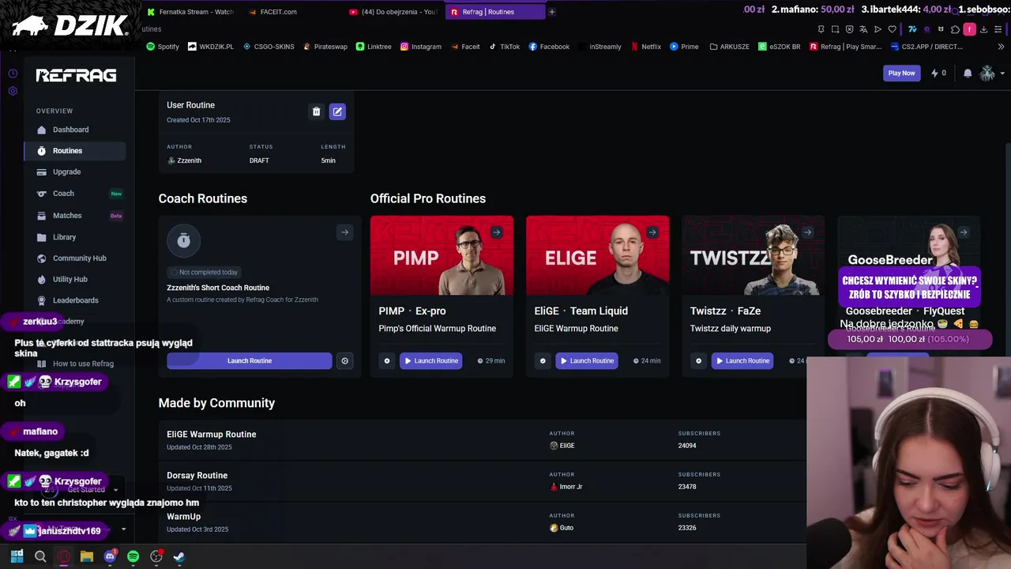Open Spotify from the taskbar
Screen dimensions: 1011x569
tap(133, 556)
